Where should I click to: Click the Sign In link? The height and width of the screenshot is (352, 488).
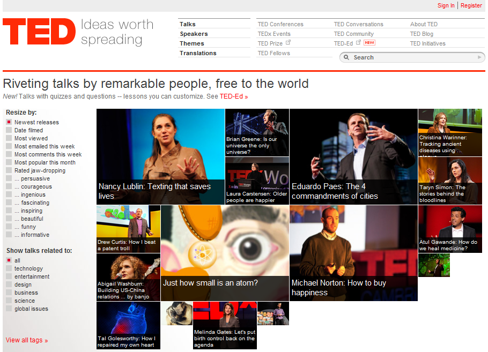[446, 5]
